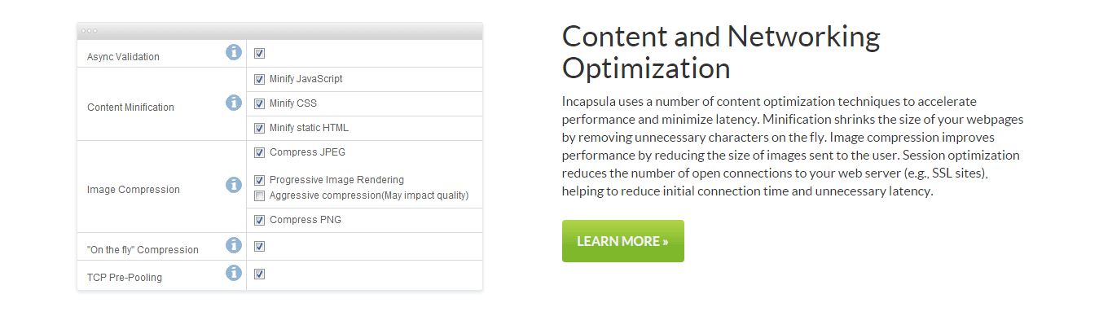Disable Minify static HTML
Screen dimensions: 1099x316
pyautogui.click(x=259, y=128)
